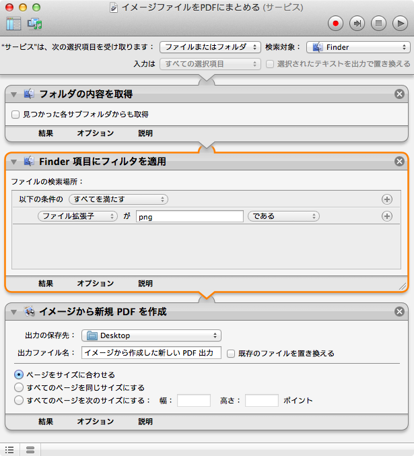
Task: Click the document icon in the title bar
Action: tap(114, 8)
